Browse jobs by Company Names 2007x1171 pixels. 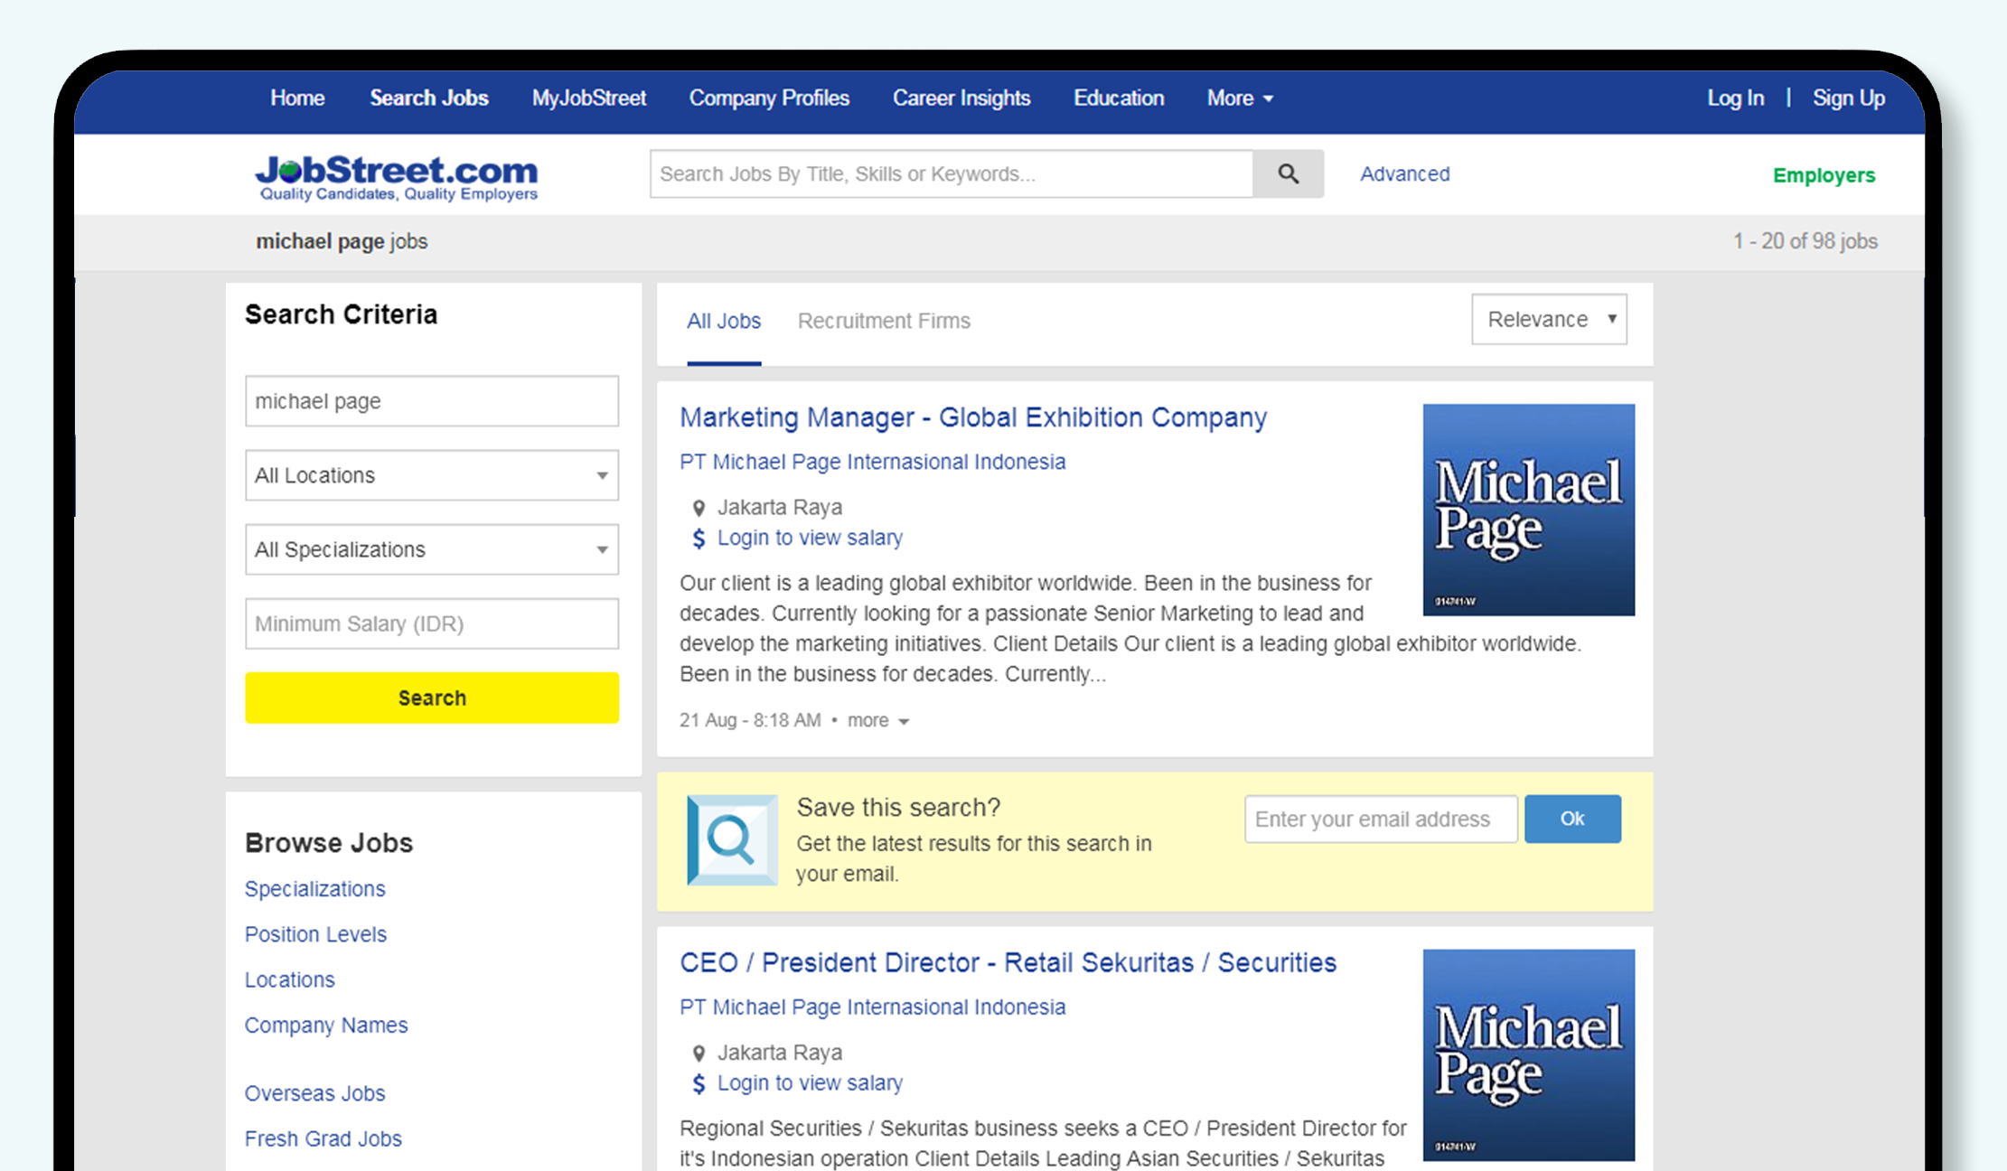326,1026
